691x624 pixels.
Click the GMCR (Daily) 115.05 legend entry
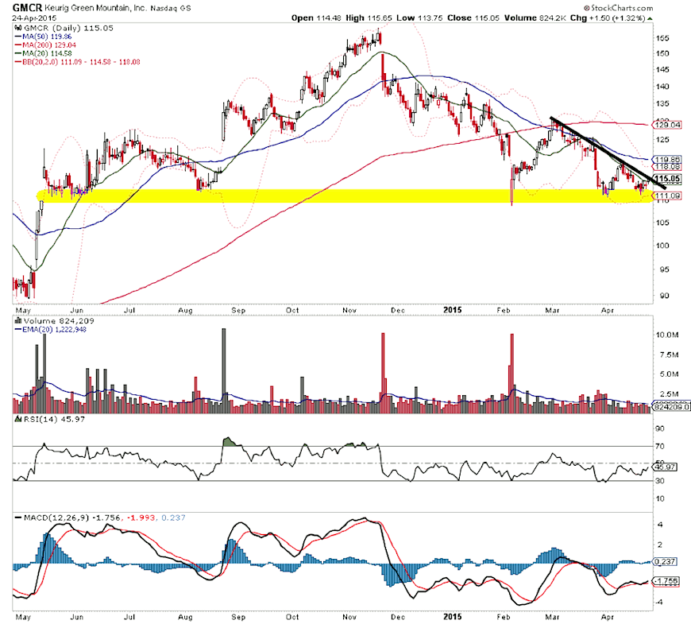68,29
